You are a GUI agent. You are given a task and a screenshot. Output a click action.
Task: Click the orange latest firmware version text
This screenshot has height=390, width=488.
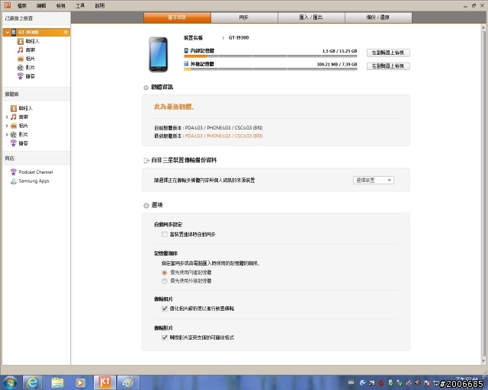pyautogui.click(x=223, y=136)
